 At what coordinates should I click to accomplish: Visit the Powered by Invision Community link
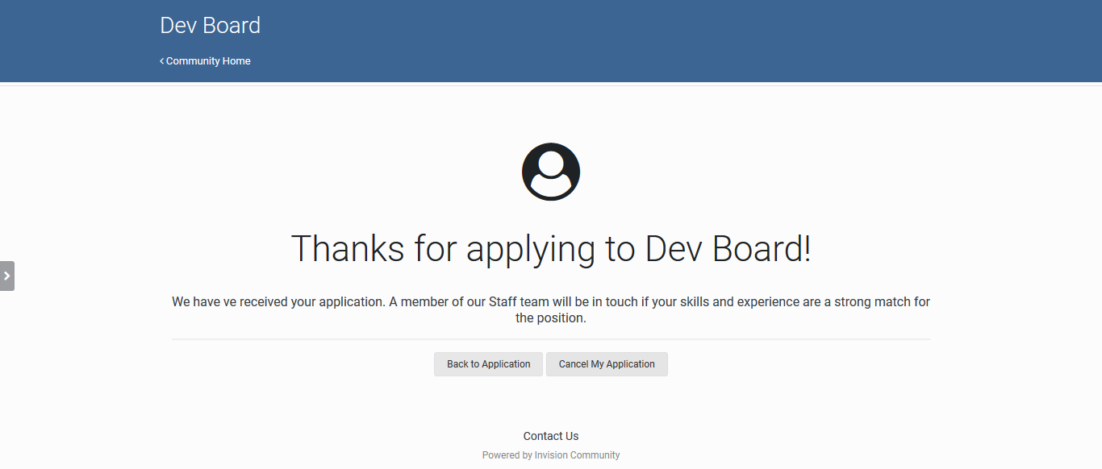pos(551,454)
